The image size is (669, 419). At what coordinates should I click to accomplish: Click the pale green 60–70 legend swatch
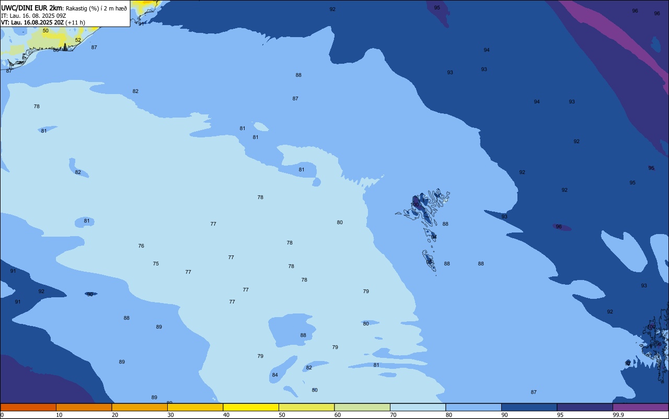(362, 407)
